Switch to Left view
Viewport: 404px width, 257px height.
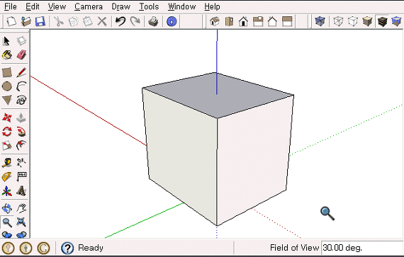[287, 21]
